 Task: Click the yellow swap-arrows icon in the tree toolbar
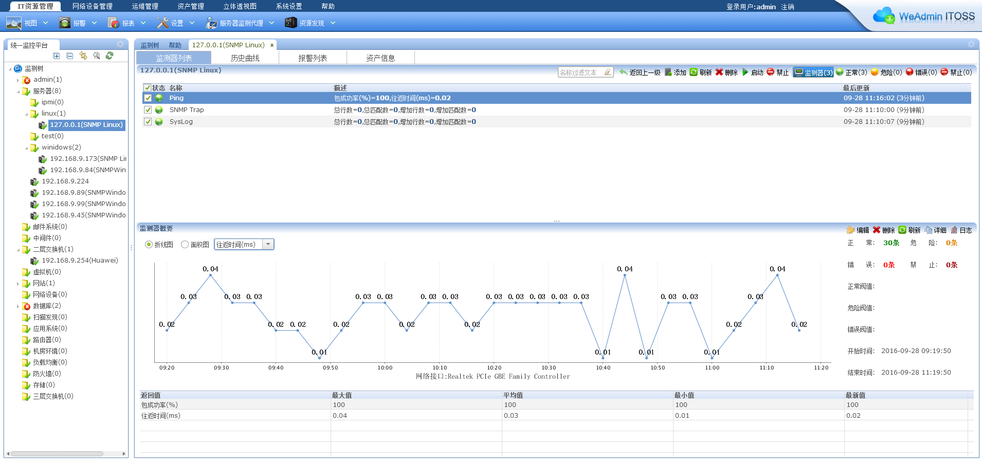(83, 56)
